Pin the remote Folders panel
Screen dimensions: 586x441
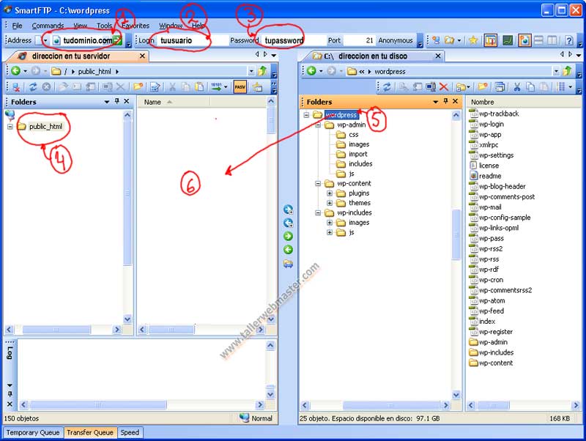117,101
